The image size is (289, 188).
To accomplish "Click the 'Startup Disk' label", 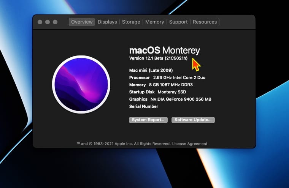I will tap(142, 92).
